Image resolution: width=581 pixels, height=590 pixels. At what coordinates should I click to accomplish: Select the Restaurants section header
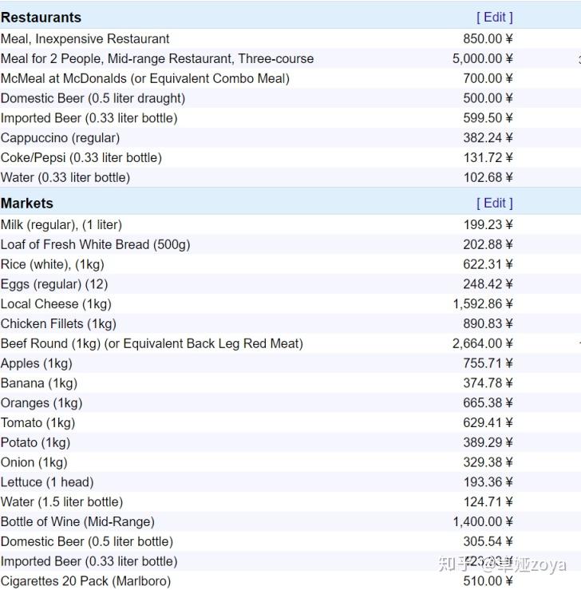coord(41,17)
